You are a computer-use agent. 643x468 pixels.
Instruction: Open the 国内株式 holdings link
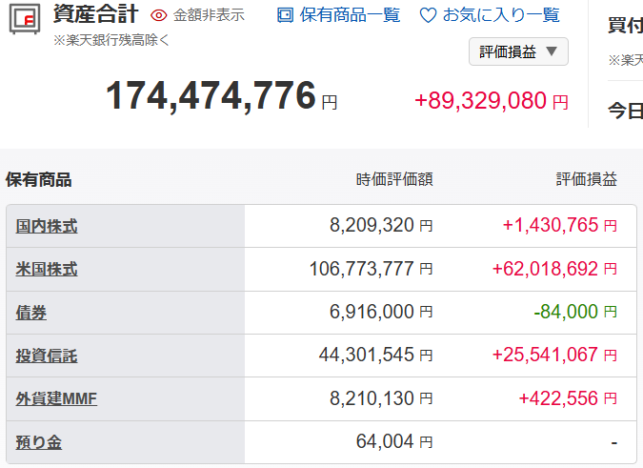tap(47, 227)
